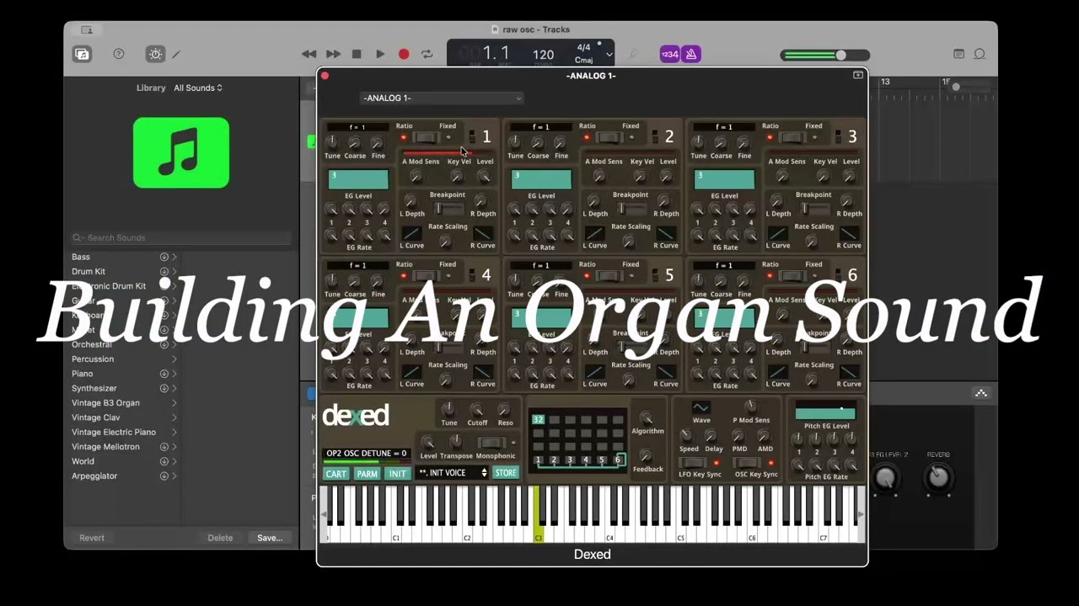1079x606 pixels.
Task: Click the Fast Forward transport button
Action: pos(334,54)
